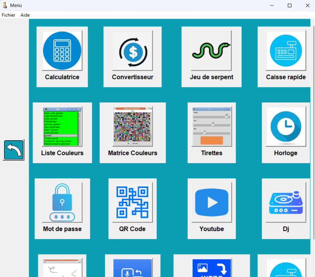Open the Matrice Couleurs color grid
The image size is (315, 277).
(133, 127)
